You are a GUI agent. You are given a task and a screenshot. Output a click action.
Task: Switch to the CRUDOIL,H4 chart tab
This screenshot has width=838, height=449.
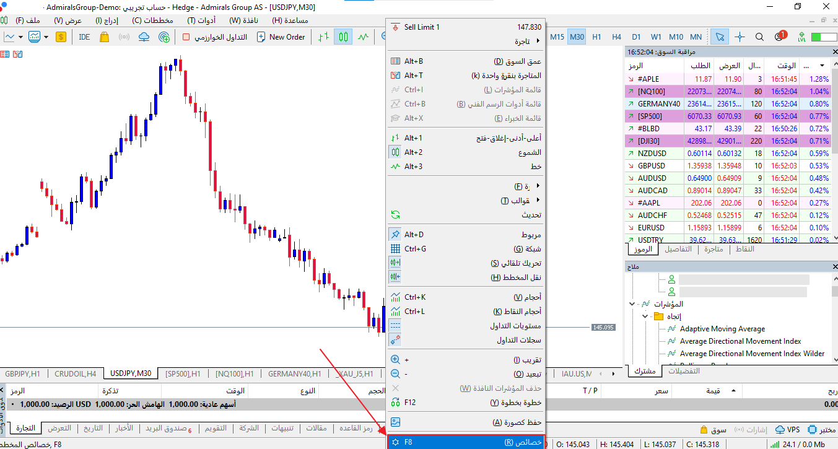75,374
